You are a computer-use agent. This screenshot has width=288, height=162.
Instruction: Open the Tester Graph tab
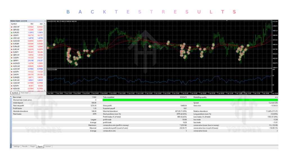[x=33, y=146]
